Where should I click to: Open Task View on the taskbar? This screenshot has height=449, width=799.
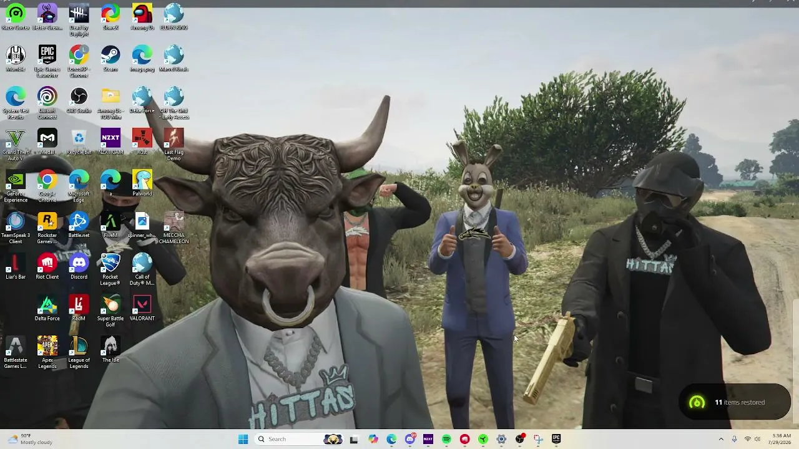coord(354,439)
